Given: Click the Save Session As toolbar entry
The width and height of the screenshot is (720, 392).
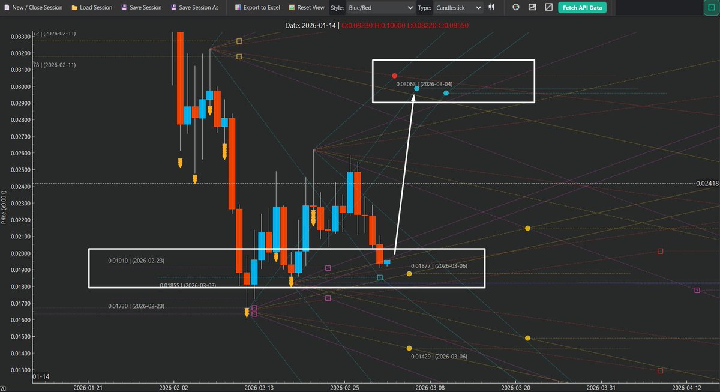Looking at the screenshot, I should pos(195,7).
